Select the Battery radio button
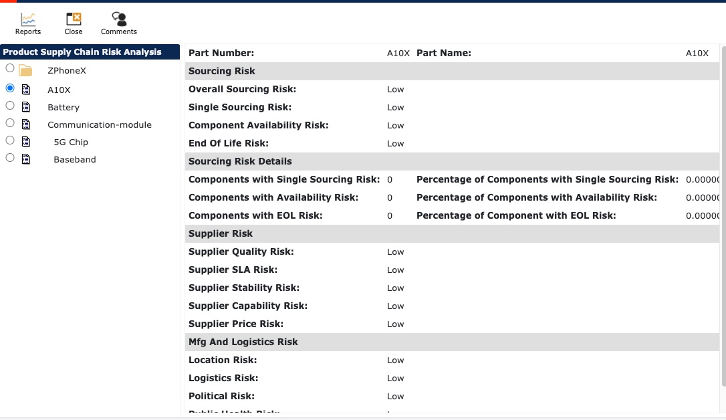The height and width of the screenshot is (420, 726). tap(10, 105)
